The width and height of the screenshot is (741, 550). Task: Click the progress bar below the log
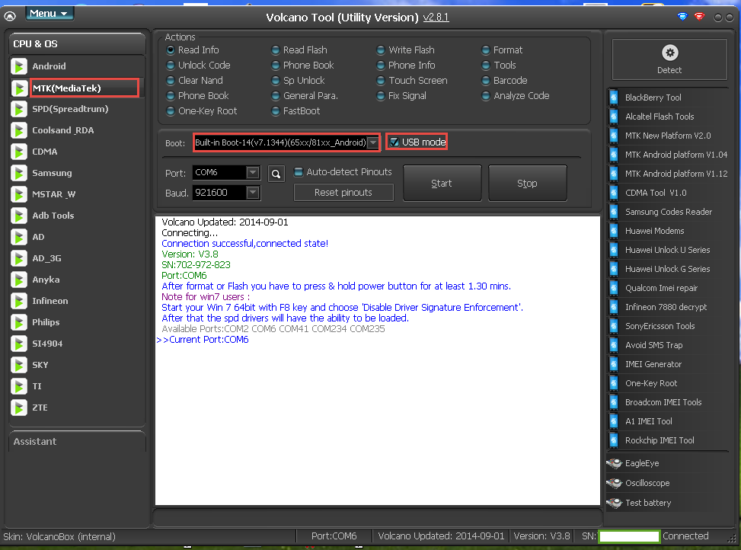pyautogui.click(x=378, y=517)
